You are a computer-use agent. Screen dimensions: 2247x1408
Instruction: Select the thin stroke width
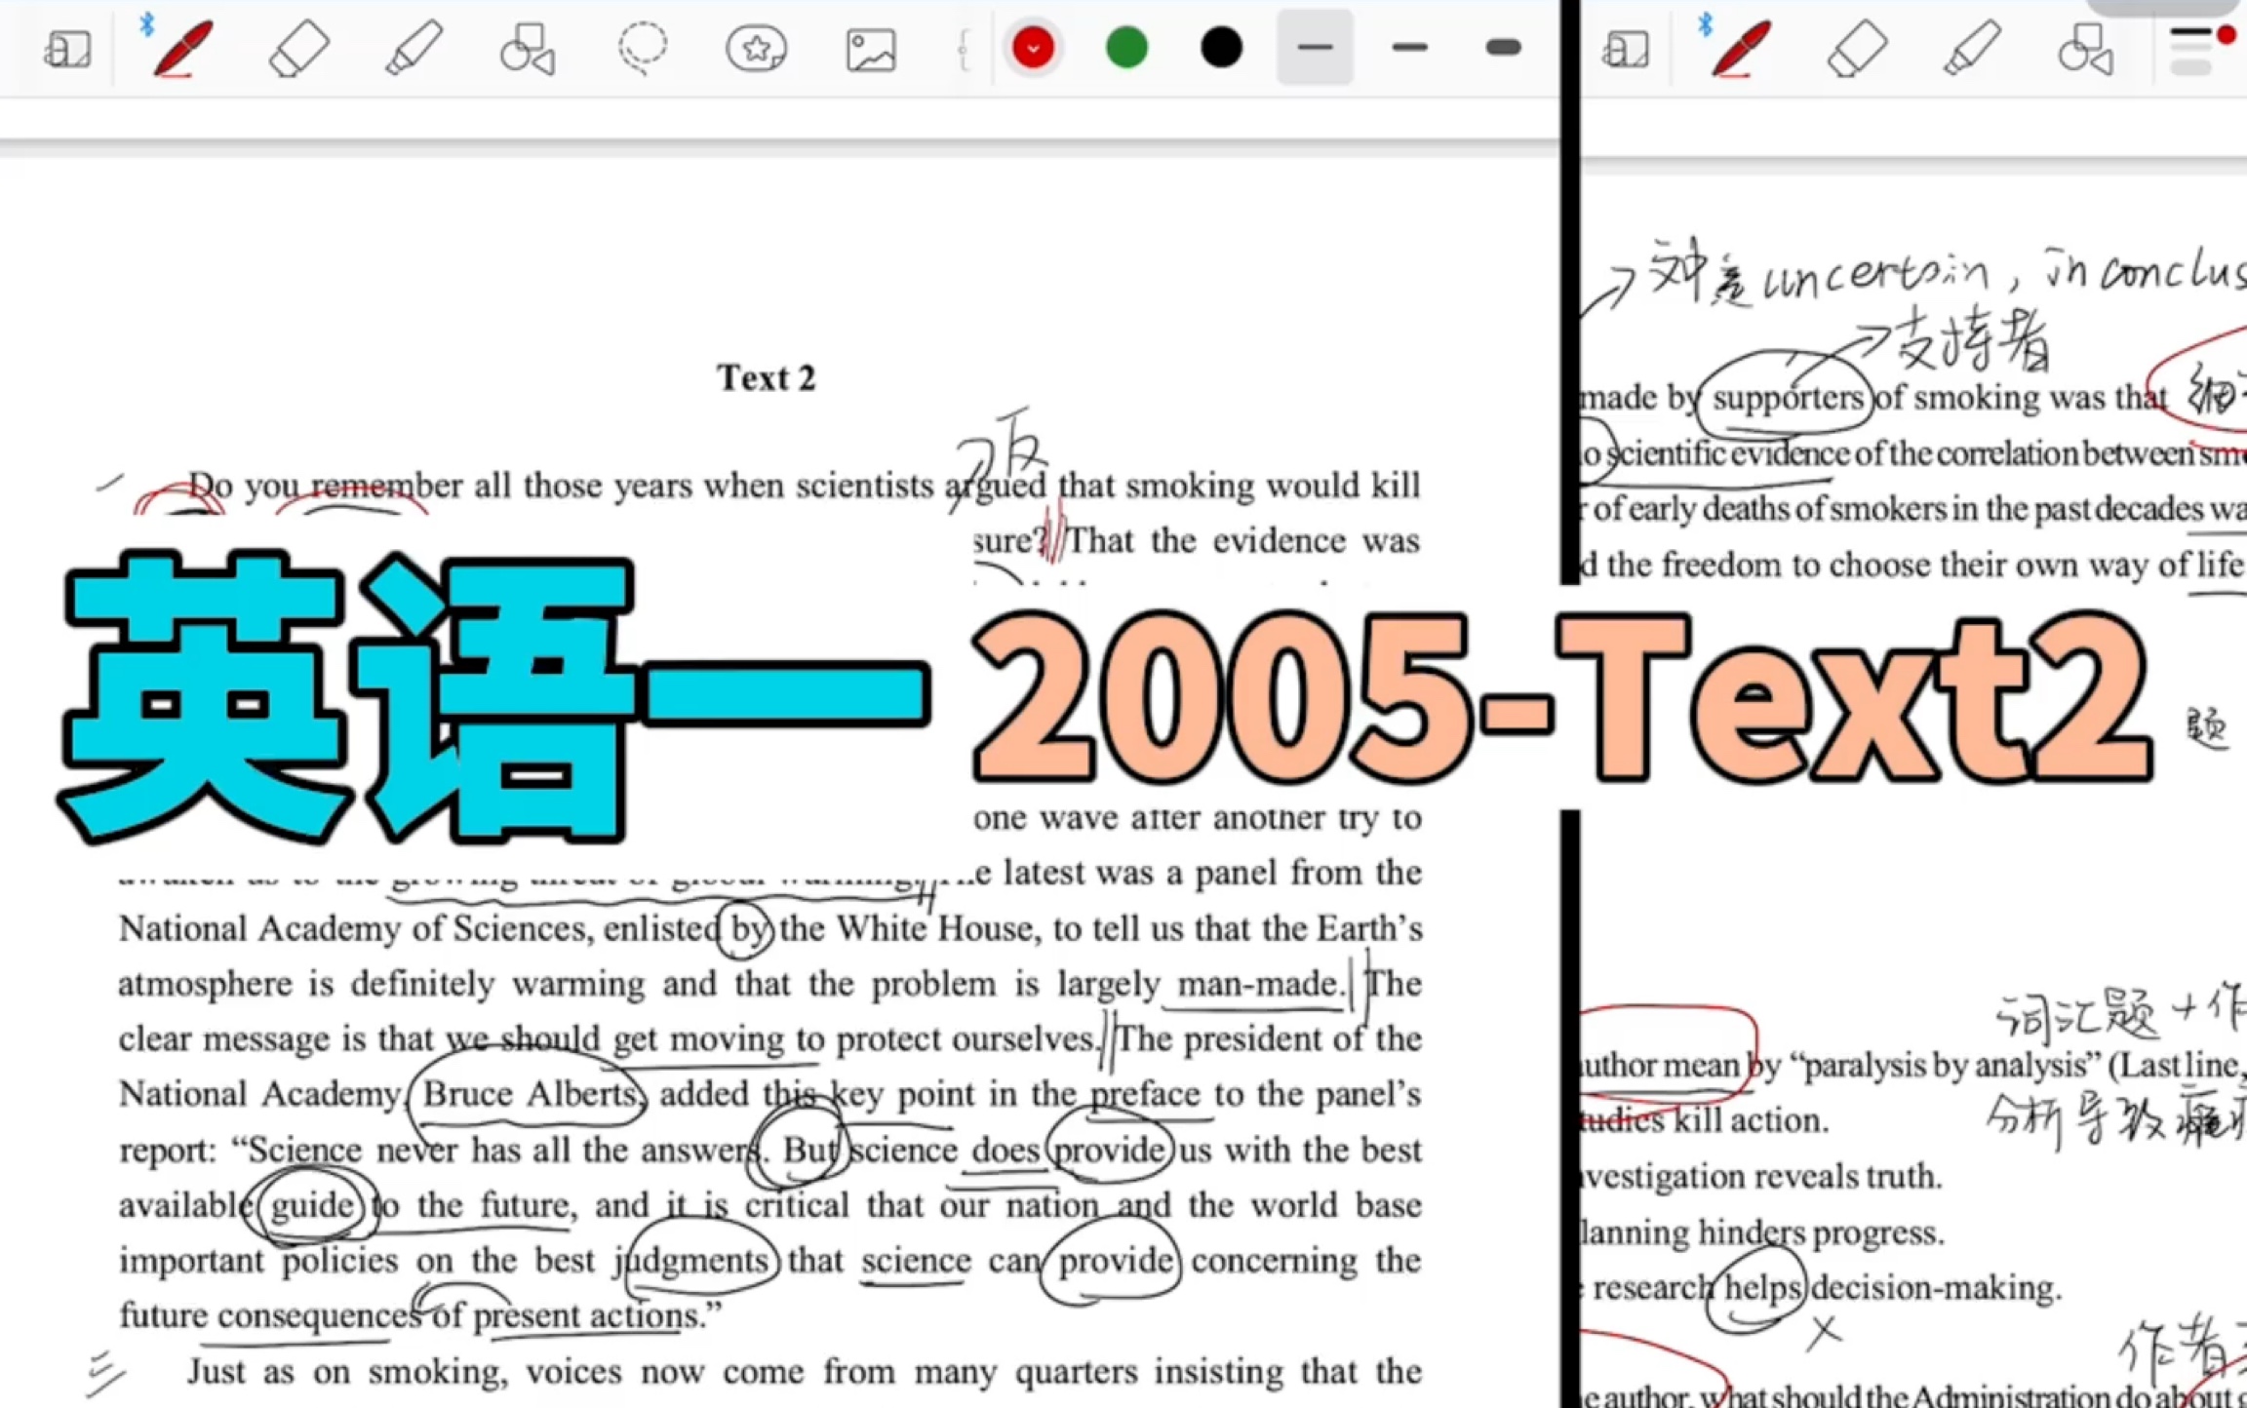point(1315,47)
